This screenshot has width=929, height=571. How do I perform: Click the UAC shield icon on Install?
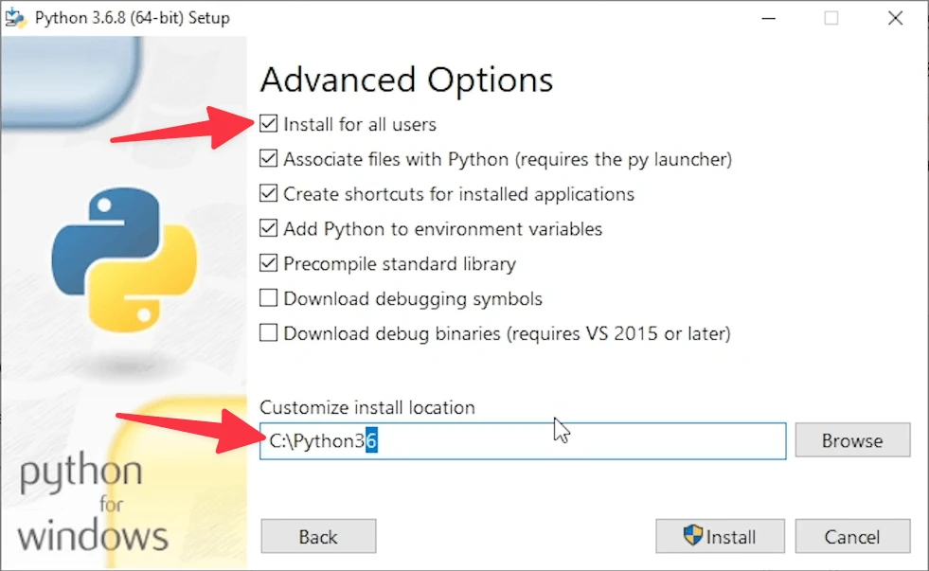coord(692,536)
